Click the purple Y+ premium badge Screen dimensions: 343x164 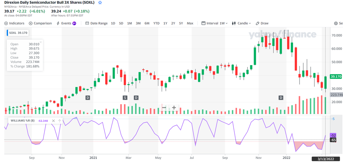click(x=74, y=23)
